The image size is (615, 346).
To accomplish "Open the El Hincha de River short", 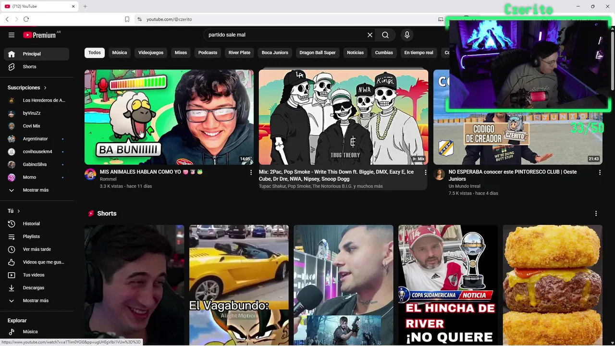I will pyautogui.click(x=448, y=285).
